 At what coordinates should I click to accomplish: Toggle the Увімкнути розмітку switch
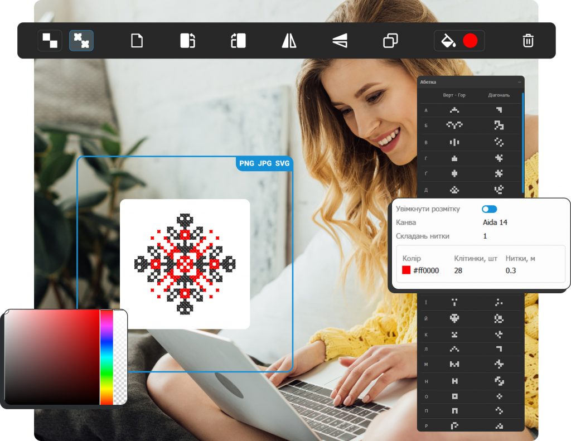[489, 209]
